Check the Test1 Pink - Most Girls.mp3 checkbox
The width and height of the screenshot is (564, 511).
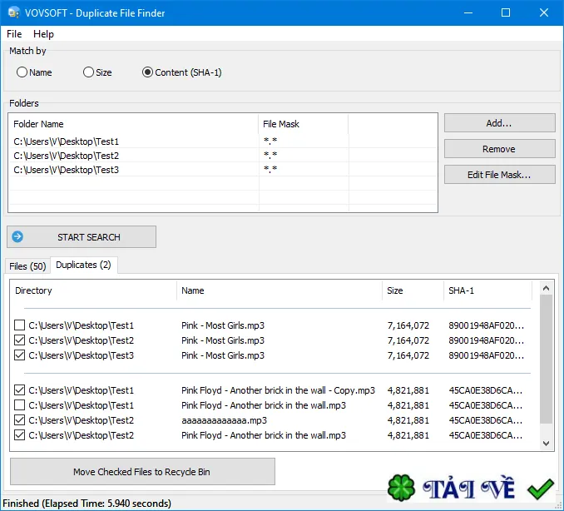point(19,325)
